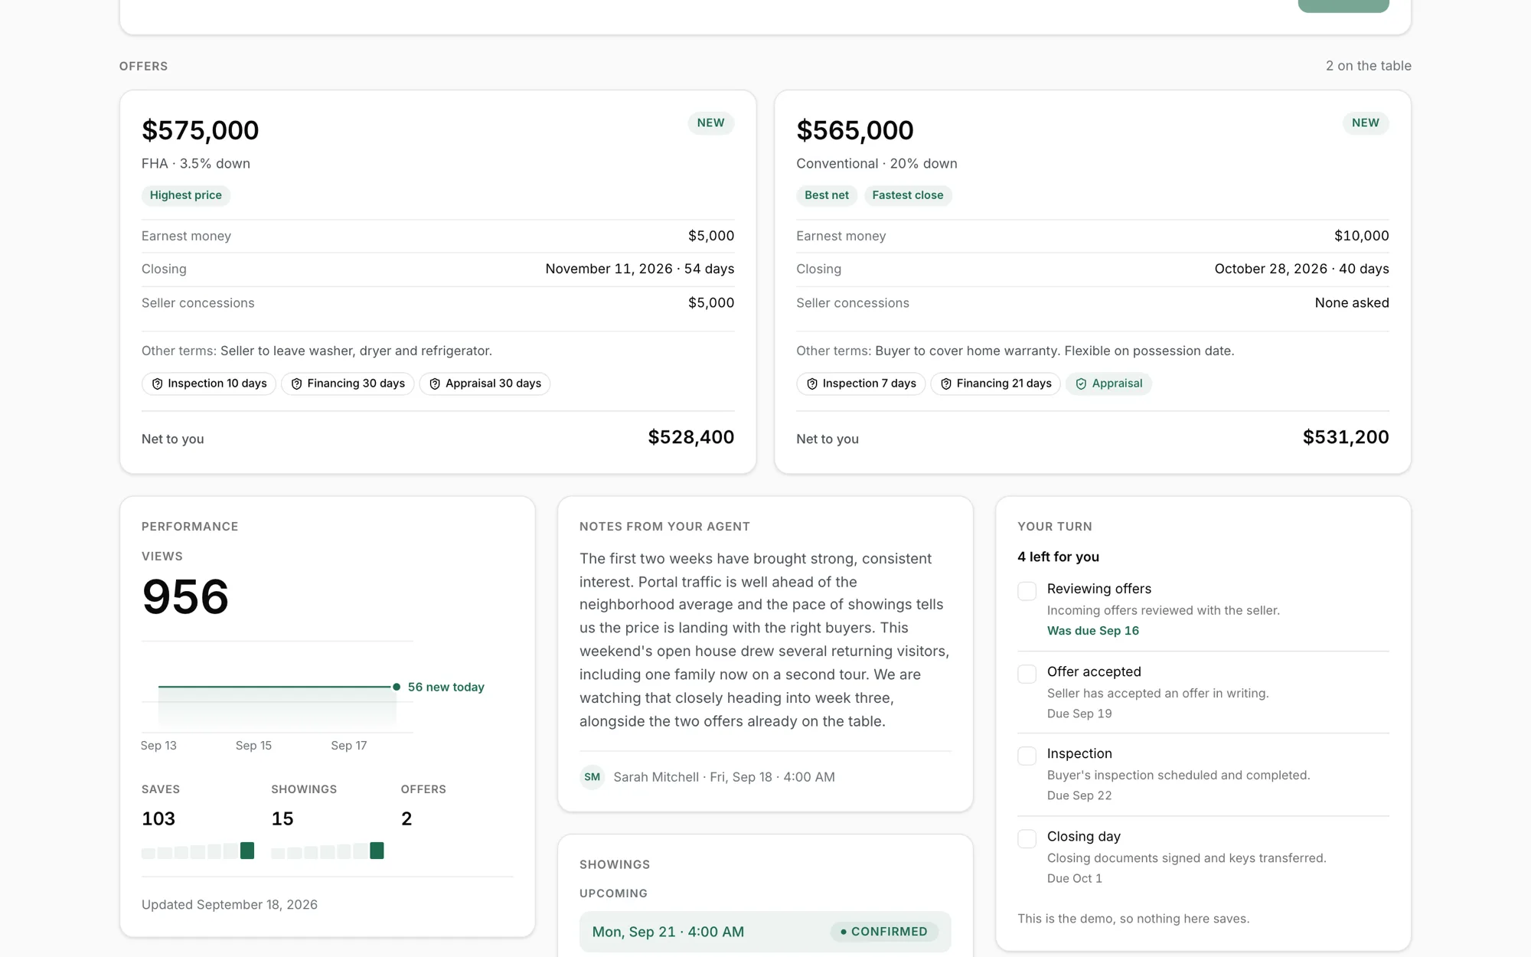Click the 'Was due Sep 16' text
The image size is (1531, 957).
coord(1093,631)
